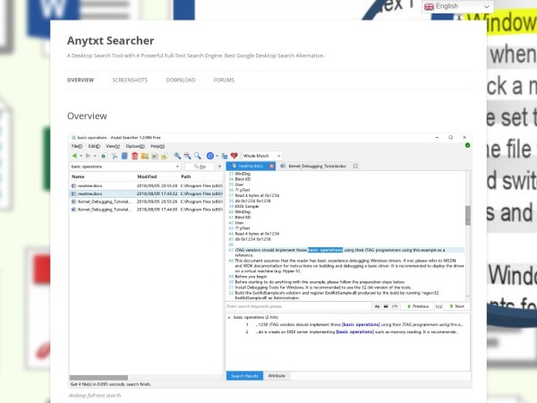
Task: Click the Anytxt Searcher site title
Action: point(110,40)
